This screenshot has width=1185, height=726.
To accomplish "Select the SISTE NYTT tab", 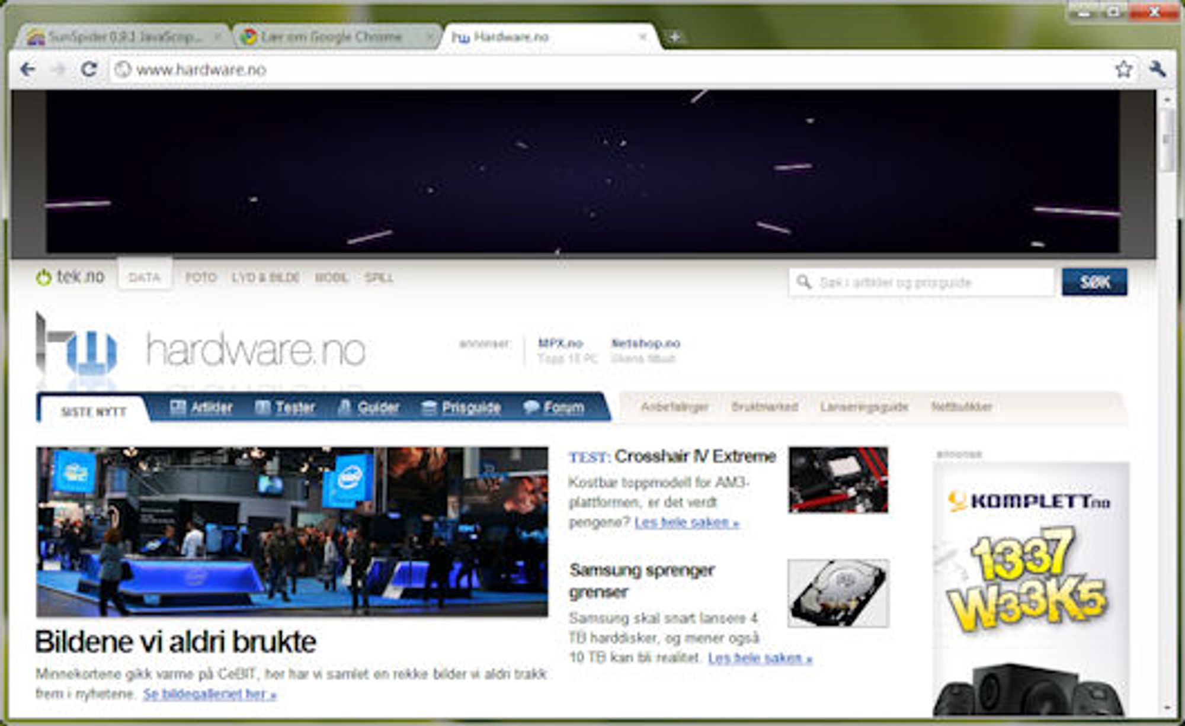I will click(x=94, y=412).
